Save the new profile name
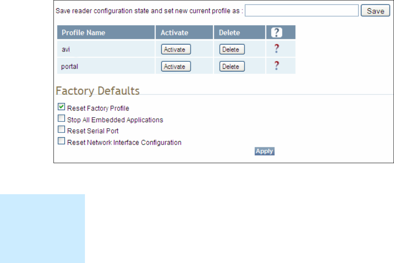 (376, 11)
